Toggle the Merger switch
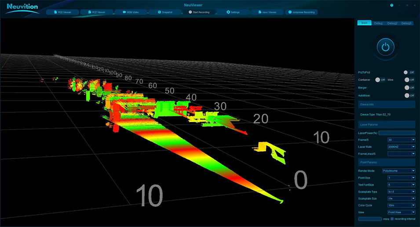This screenshot has width=420, height=227. [x=409, y=87]
